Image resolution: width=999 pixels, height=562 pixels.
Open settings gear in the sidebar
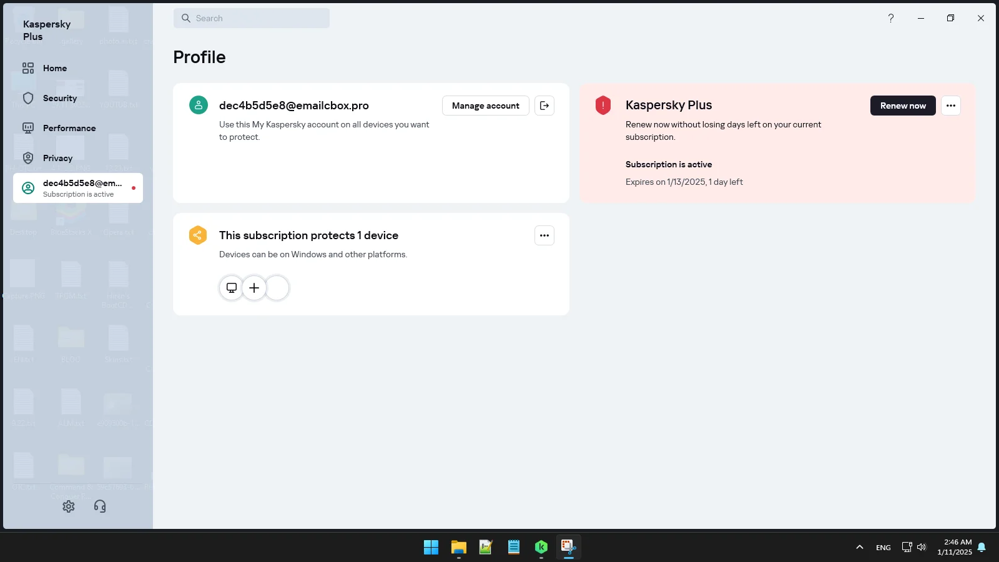69,506
